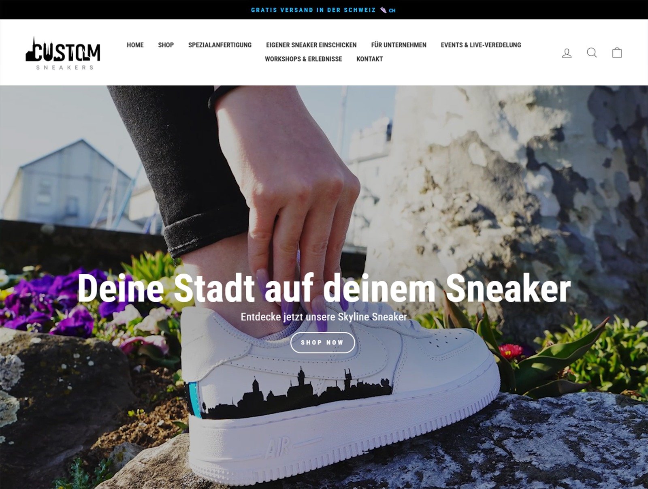The width and height of the screenshot is (648, 489).
Task: Open the account login icon
Action: pyautogui.click(x=567, y=53)
